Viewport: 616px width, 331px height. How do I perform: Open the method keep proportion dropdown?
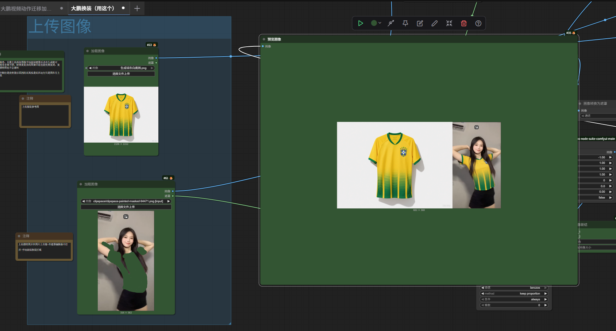click(x=514, y=293)
